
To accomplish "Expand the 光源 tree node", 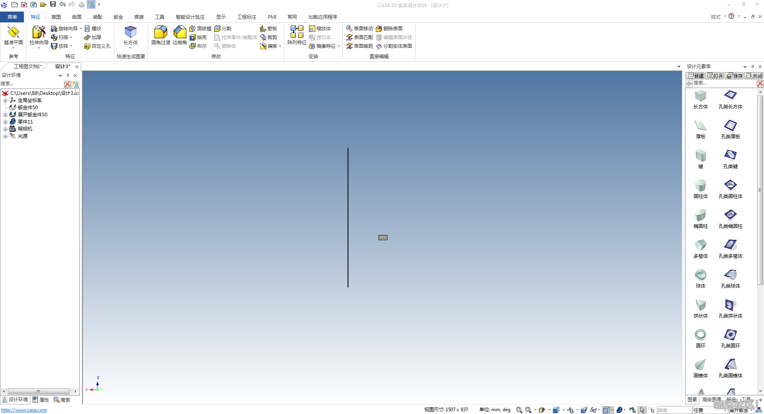I will [x=5, y=136].
